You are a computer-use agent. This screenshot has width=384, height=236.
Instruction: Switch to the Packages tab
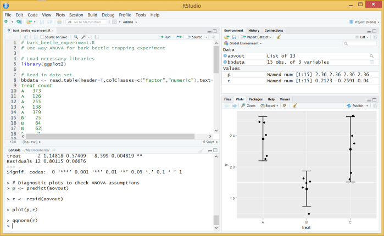point(255,99)
